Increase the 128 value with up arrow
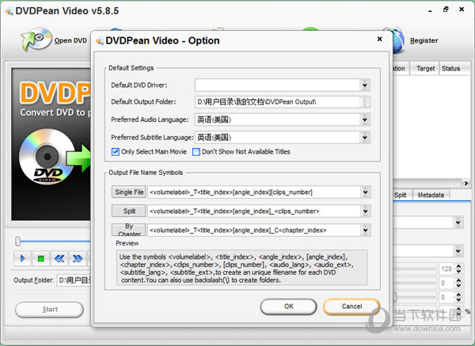475x346 pixels. coord(458,266)
